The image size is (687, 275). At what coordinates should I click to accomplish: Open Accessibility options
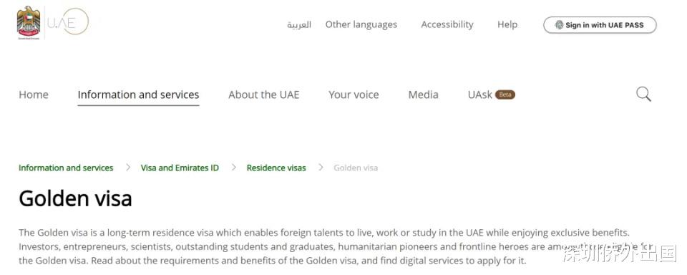(x=447, y=24)
